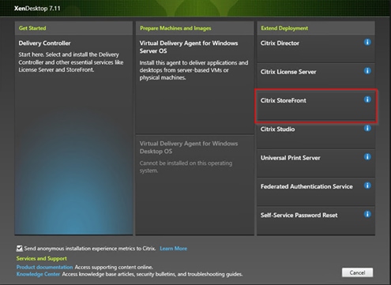Choose the Citrix Studio component
Screen dimensions: 391x285
click(316, 135)
